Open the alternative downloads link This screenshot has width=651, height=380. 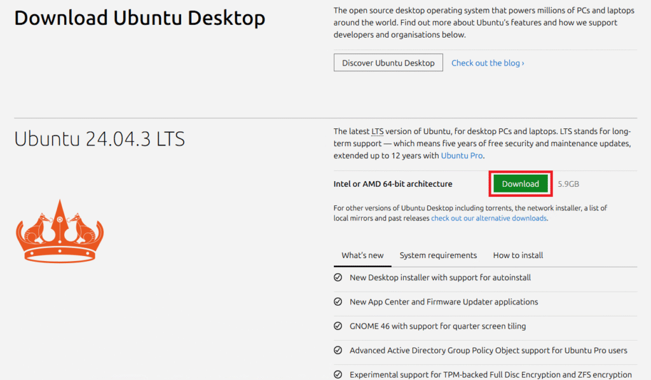click(x=489, y=218)
